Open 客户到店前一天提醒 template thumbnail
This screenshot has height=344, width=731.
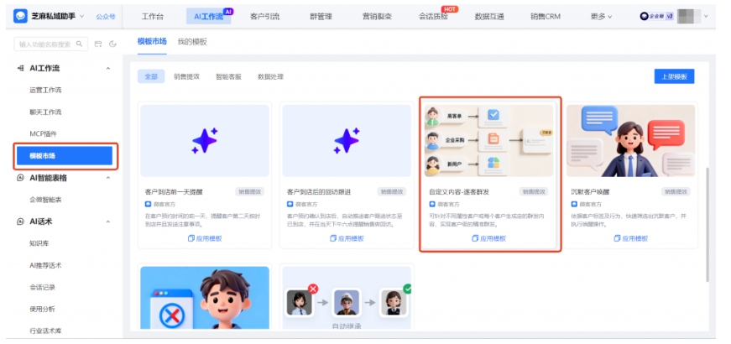[205, 141]
